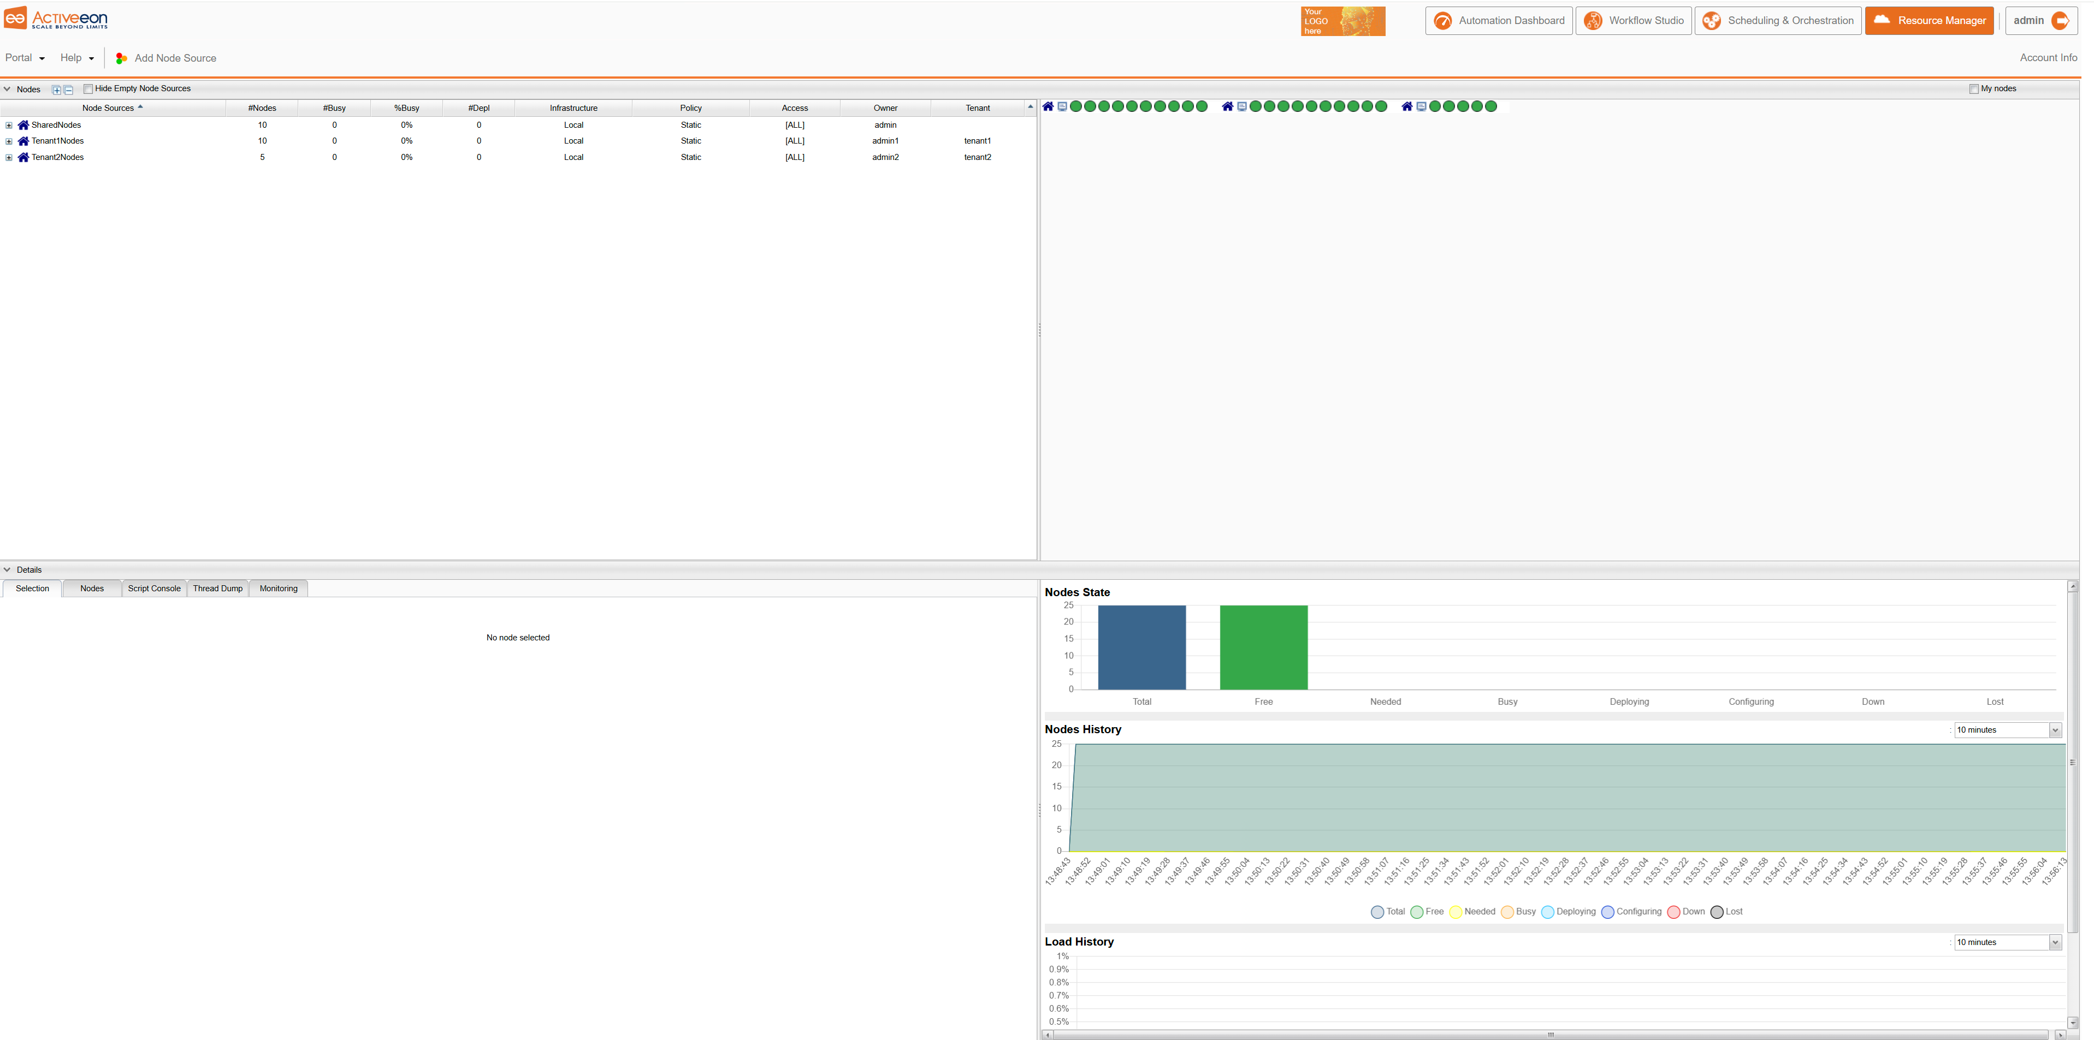
Task: Sort by the Infrastructure column header
Action: 573,108
